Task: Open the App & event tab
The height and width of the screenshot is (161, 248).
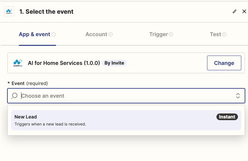Action: pyautogui.click(x=37, y=34)
